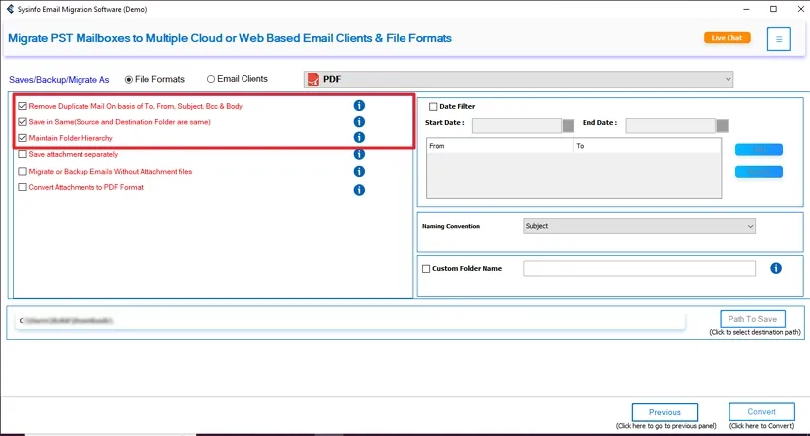Uncheck Remove Duplicate Mail checkbox

coord(23,105)
